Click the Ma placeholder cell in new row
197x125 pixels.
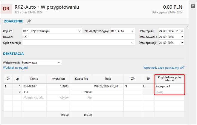pos(81,98)
